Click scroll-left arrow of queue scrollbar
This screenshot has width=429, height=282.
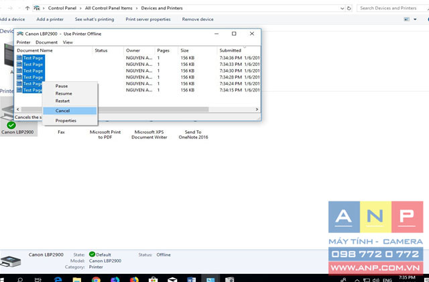pyautogui.click(x=18, y=109)
